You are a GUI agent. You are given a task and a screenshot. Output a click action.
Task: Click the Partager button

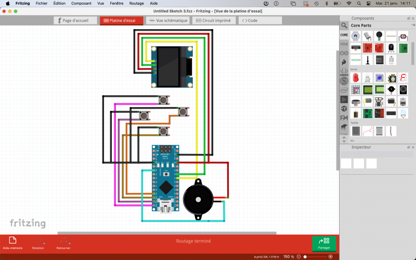click(324, 243)
